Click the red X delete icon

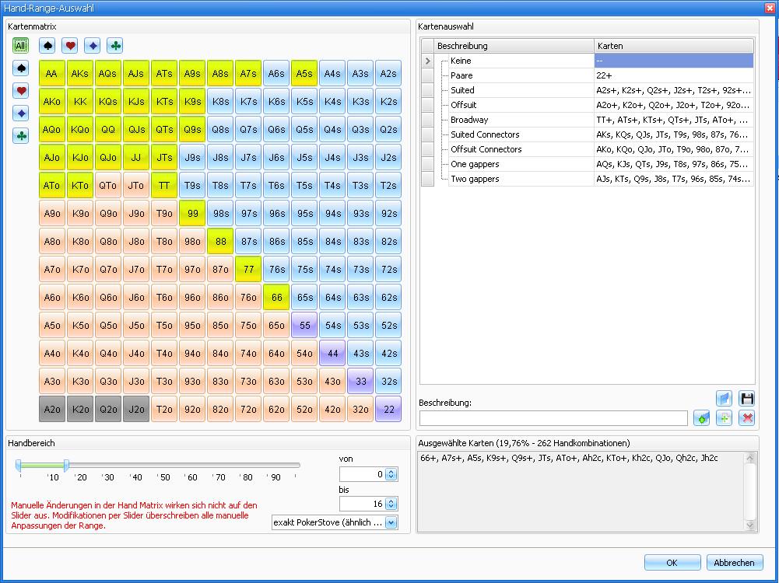[747, 418]
